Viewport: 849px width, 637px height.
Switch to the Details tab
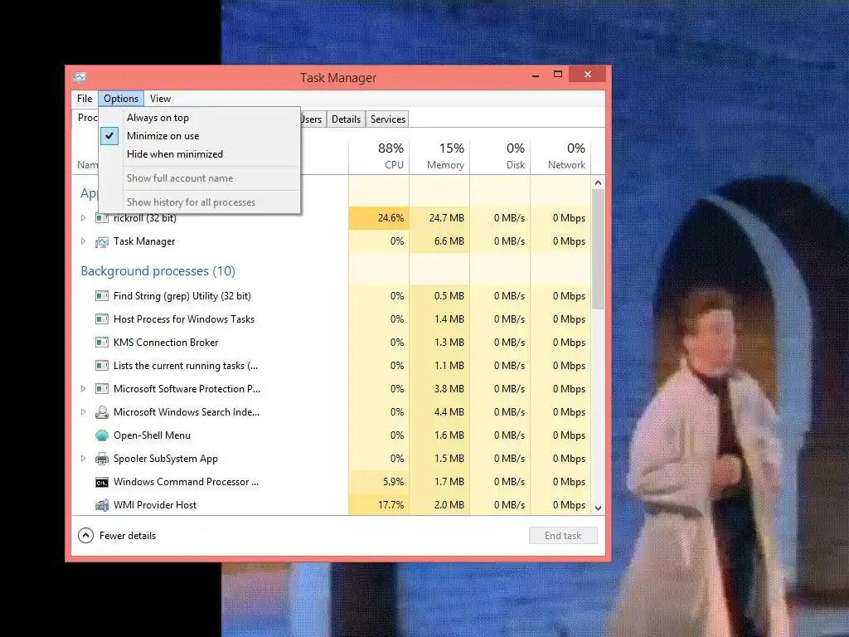point(346,119)
